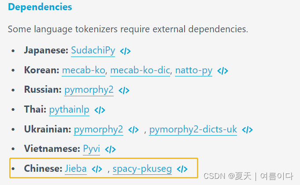The image size is (300, 185).
Task: Open the SudachiPy link
Action: (x=93, y=50)
